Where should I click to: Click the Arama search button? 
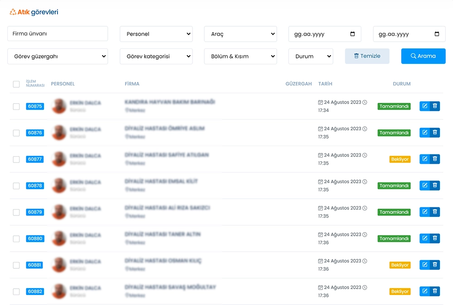(423, 56)
